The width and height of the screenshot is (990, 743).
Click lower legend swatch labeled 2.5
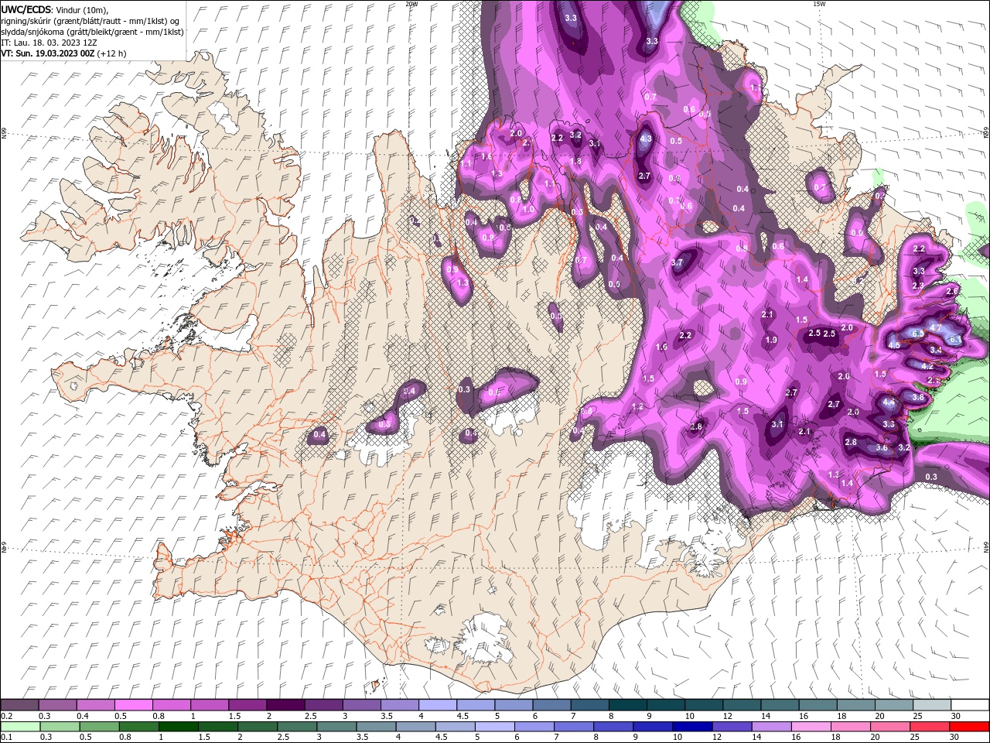(x=297, y=726)
